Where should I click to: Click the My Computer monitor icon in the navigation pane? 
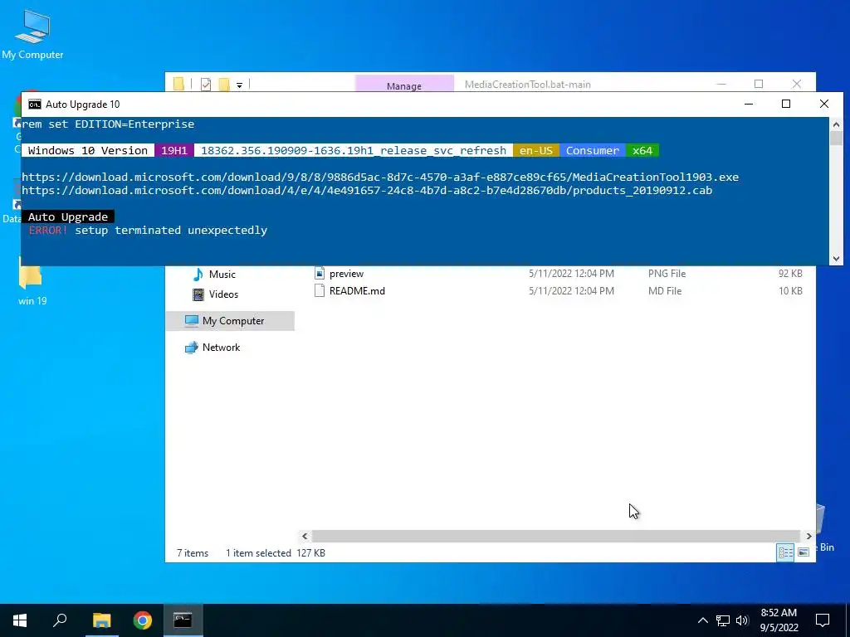192,321
